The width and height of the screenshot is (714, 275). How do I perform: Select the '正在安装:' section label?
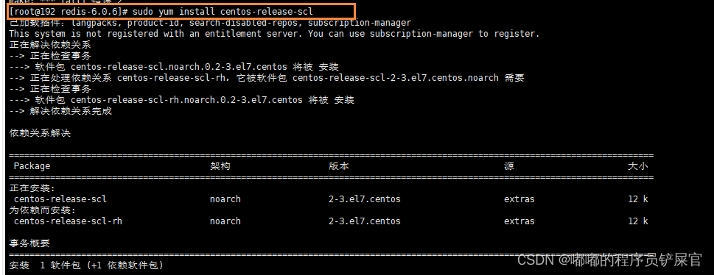click(x=32, y=188)
